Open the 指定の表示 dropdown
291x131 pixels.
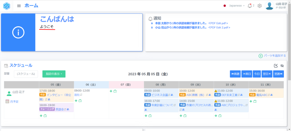pyautogui.click(x=54, y=74)
